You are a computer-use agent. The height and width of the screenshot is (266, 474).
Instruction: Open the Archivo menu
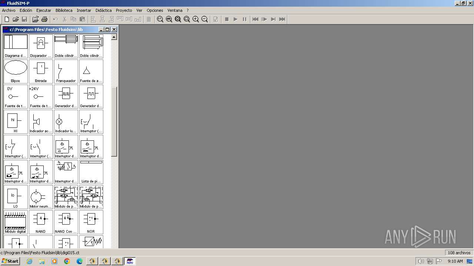9,10
